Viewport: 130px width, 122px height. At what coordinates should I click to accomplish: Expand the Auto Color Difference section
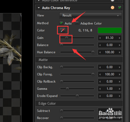[x=39, y=1]
